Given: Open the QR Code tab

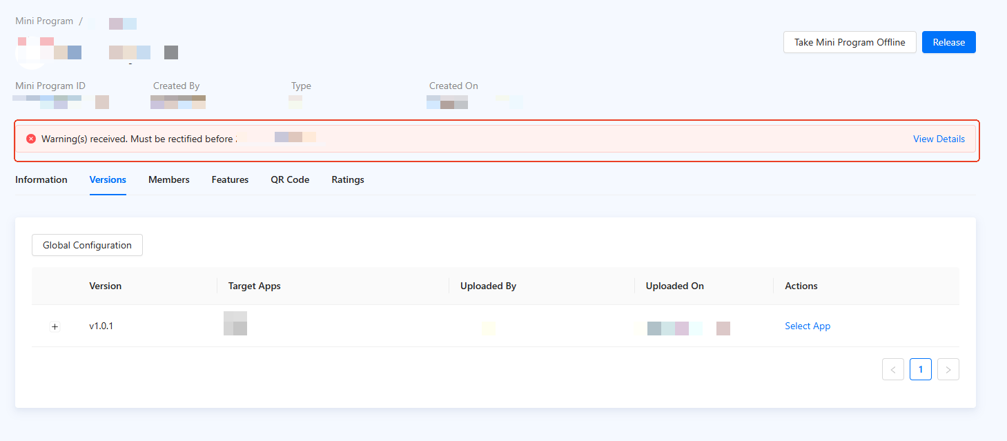Looking at the screenshot, I should click(x=290, y=179).
